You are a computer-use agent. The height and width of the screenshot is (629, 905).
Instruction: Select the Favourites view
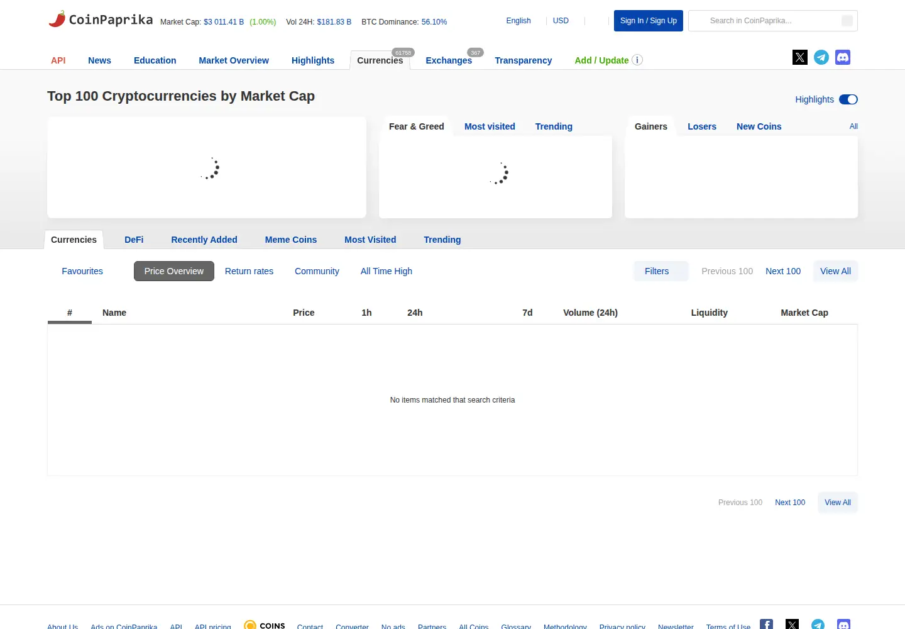click(x=82, y=271)
